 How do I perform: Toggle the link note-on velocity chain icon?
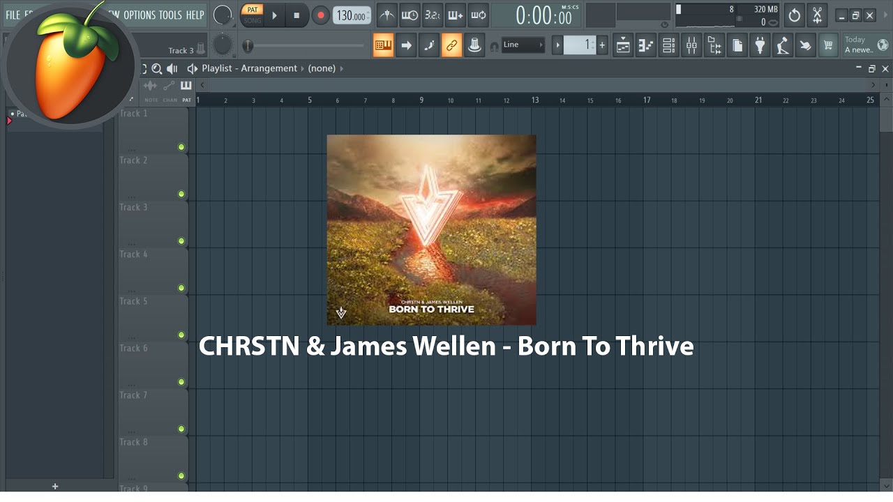point(451,45)
